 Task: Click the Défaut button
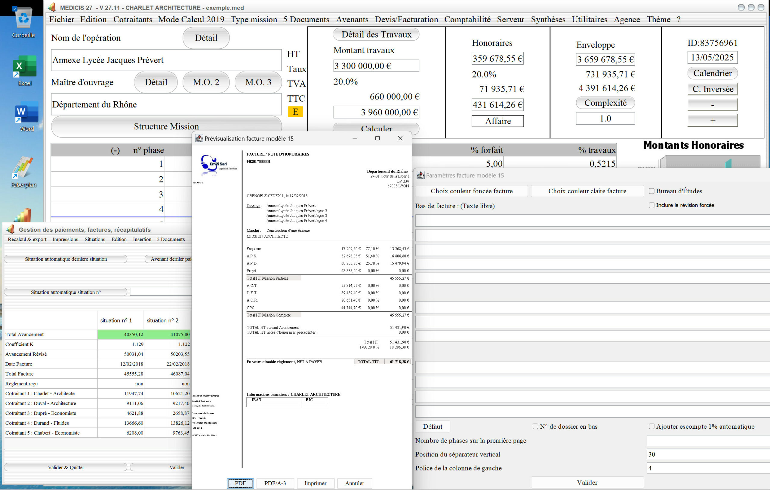pos(432,426)
